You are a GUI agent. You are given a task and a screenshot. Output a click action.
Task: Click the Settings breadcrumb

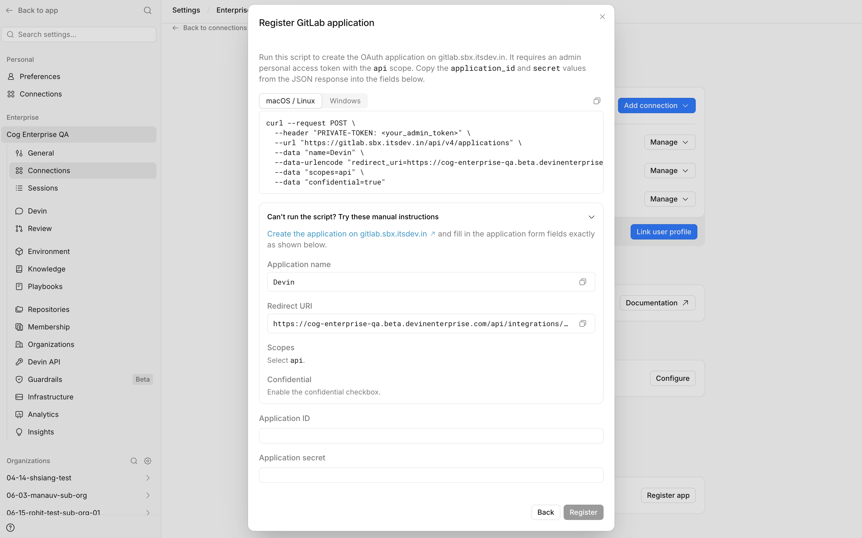click(186, 10)
